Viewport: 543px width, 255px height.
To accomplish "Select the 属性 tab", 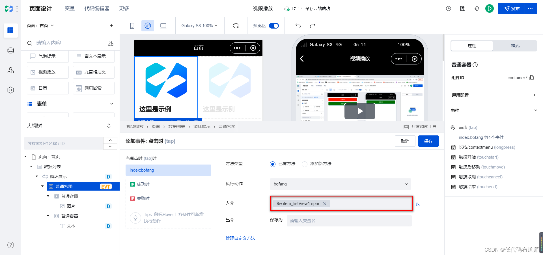I will pyautogui.click(x=472, y=46).
